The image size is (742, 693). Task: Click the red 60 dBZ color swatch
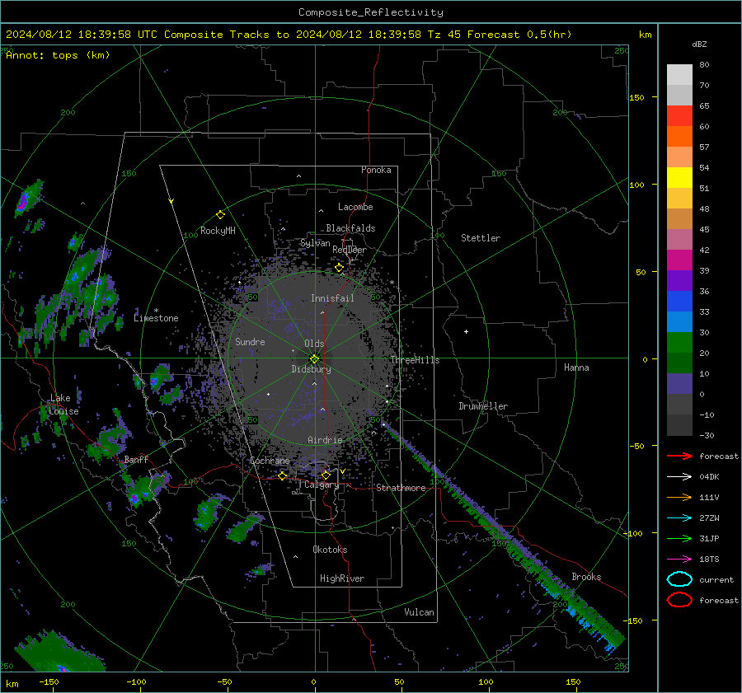[x=679, y=116]
